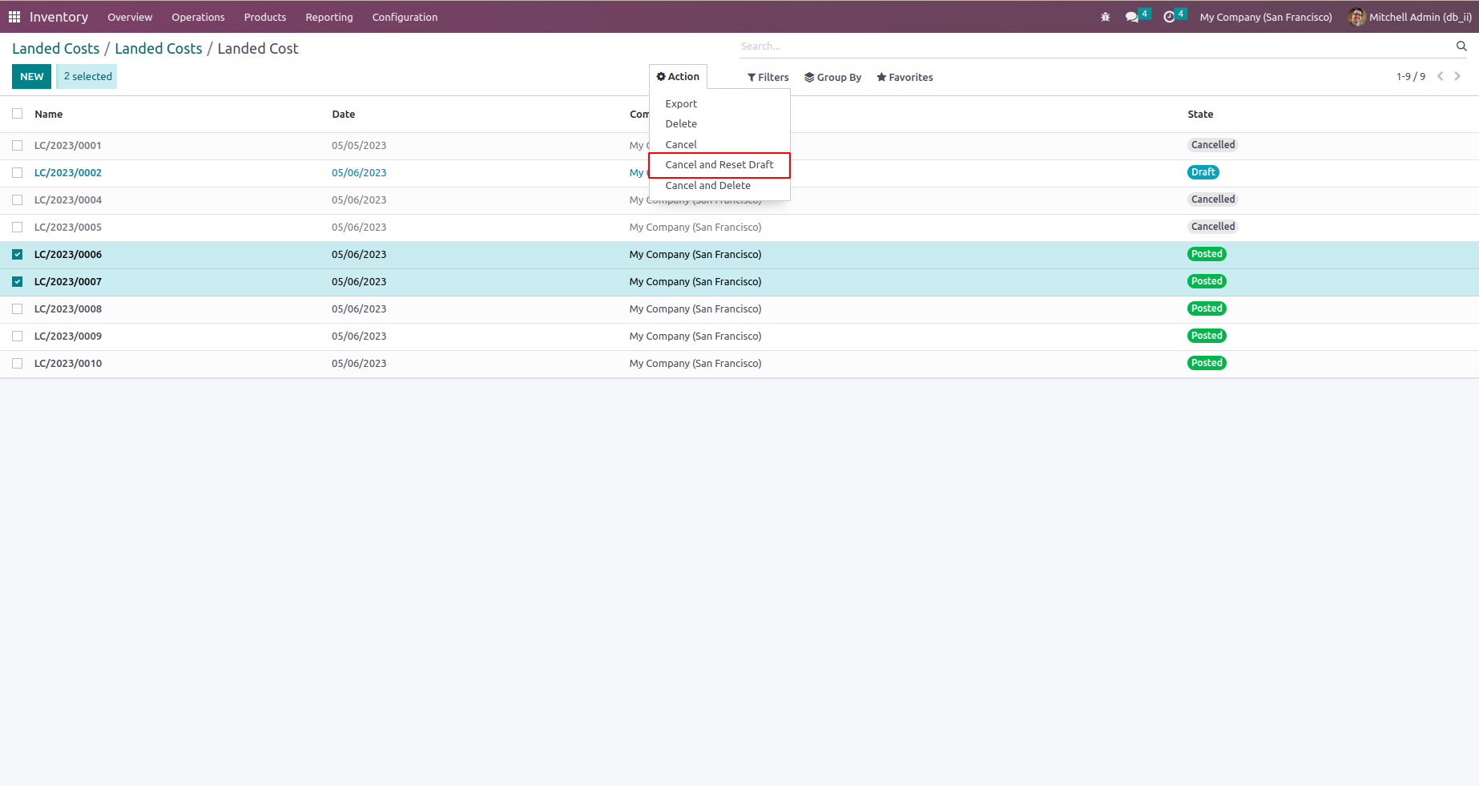Go to second Landed Costs breadcrumb
The image size is (1479, 786).
click(x=159, y=49)
